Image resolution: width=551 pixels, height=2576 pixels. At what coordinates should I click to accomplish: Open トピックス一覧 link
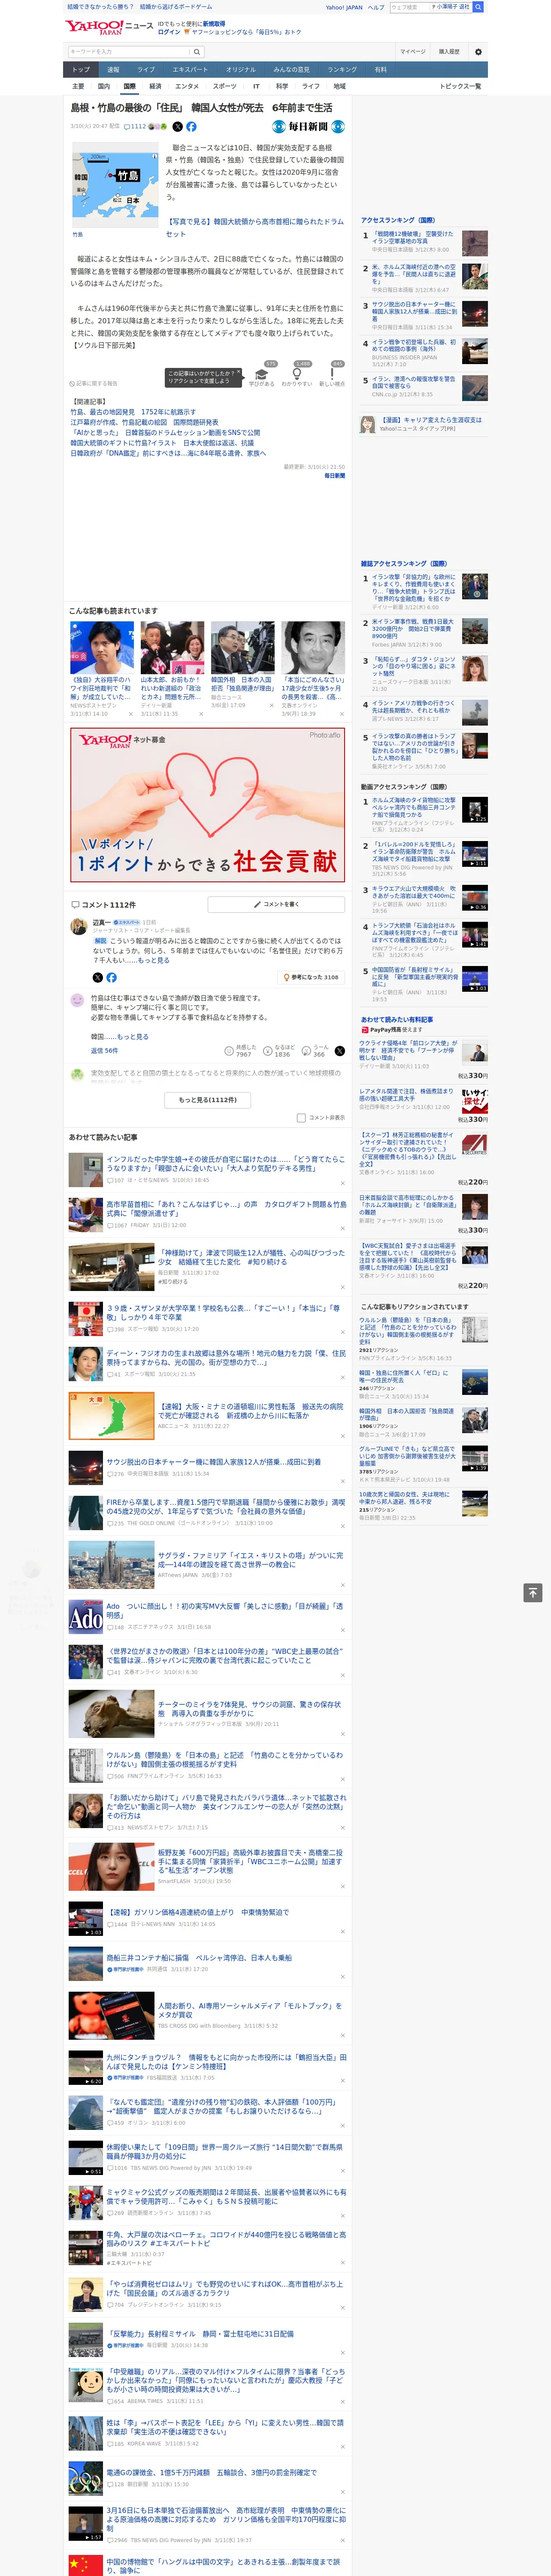click(460, 86)
